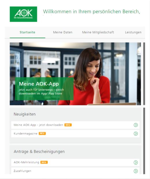Image resolution: width=150 pixels, height=179 pixels.
Task: Switch to the Startseite tab
Action: coord(27,32)
